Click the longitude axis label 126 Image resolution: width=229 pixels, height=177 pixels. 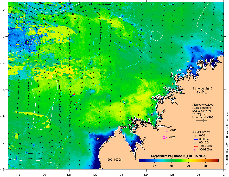click(198, 174)
